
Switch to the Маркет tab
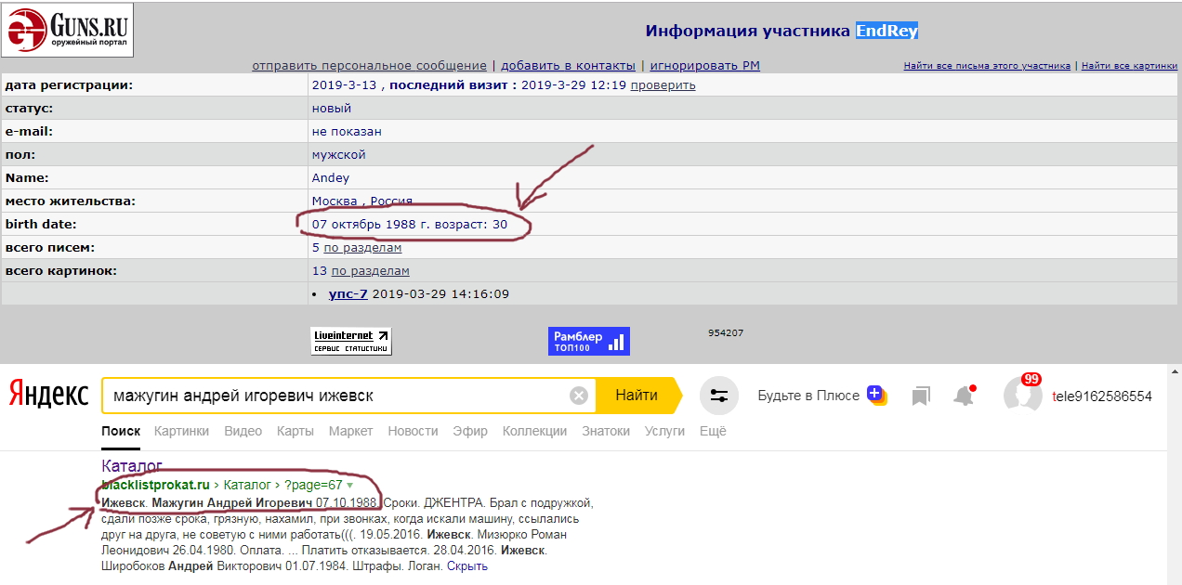coord(350,431)
